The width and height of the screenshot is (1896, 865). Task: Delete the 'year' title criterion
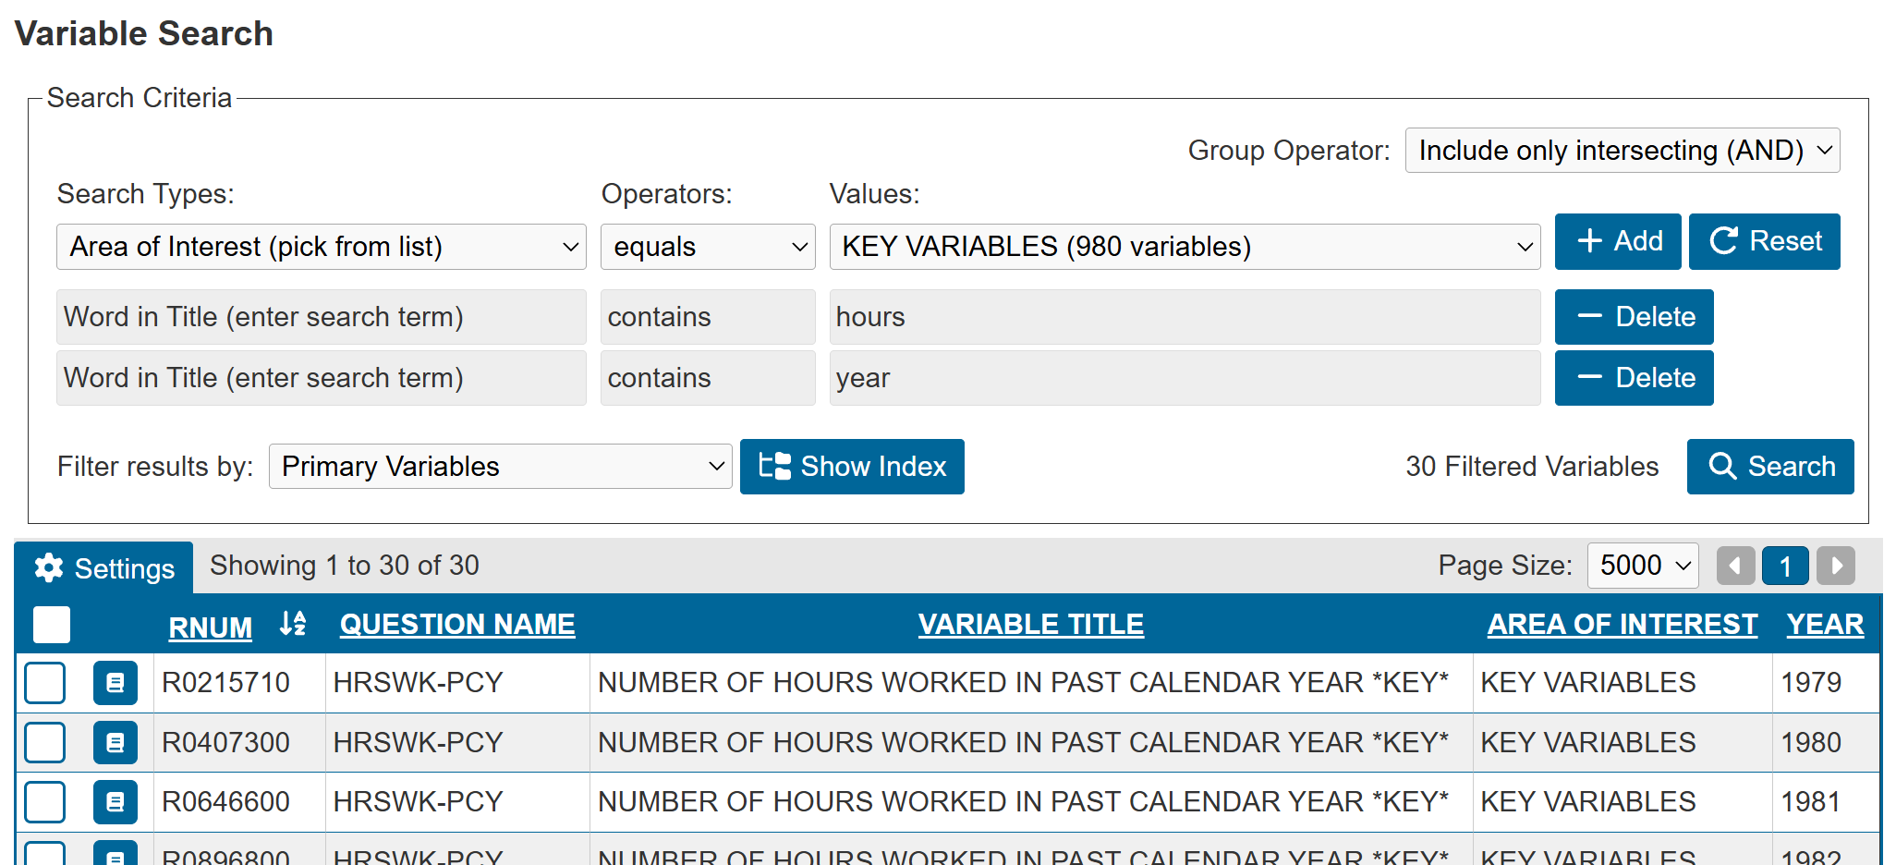click(1635, 378)
